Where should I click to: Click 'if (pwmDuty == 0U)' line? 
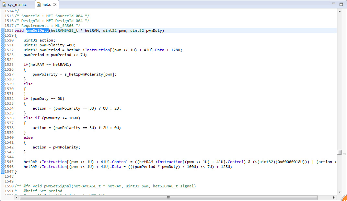[x=44, y=99]
